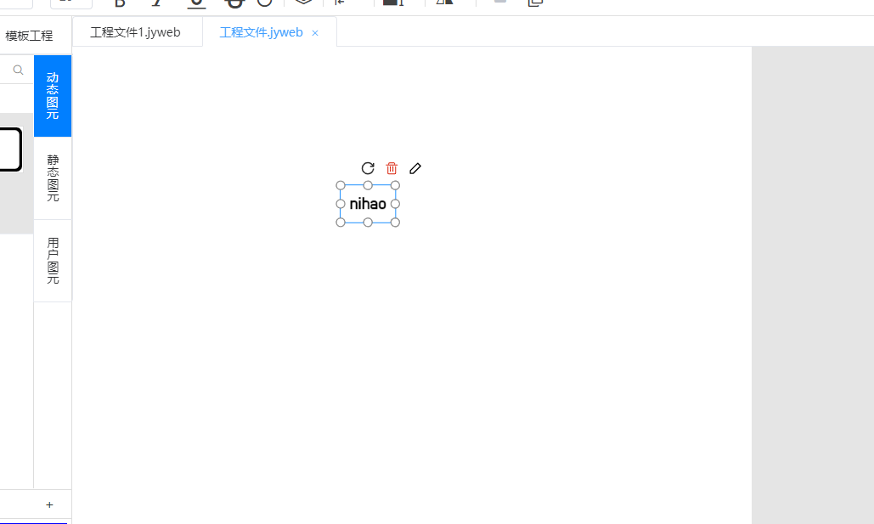Rotate the nihao element using the rotate icon
Screen dimensions: 874x524
click(367, 167)
